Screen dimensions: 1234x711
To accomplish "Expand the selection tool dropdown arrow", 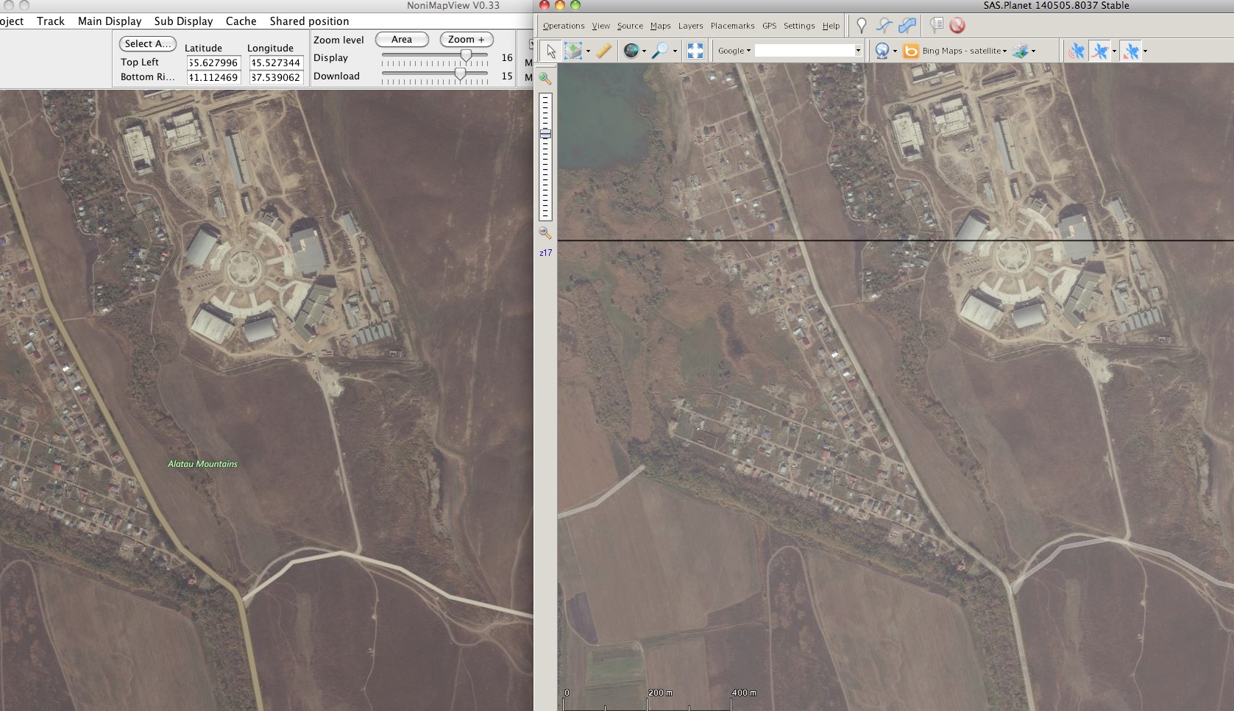I will pos(588,51).
